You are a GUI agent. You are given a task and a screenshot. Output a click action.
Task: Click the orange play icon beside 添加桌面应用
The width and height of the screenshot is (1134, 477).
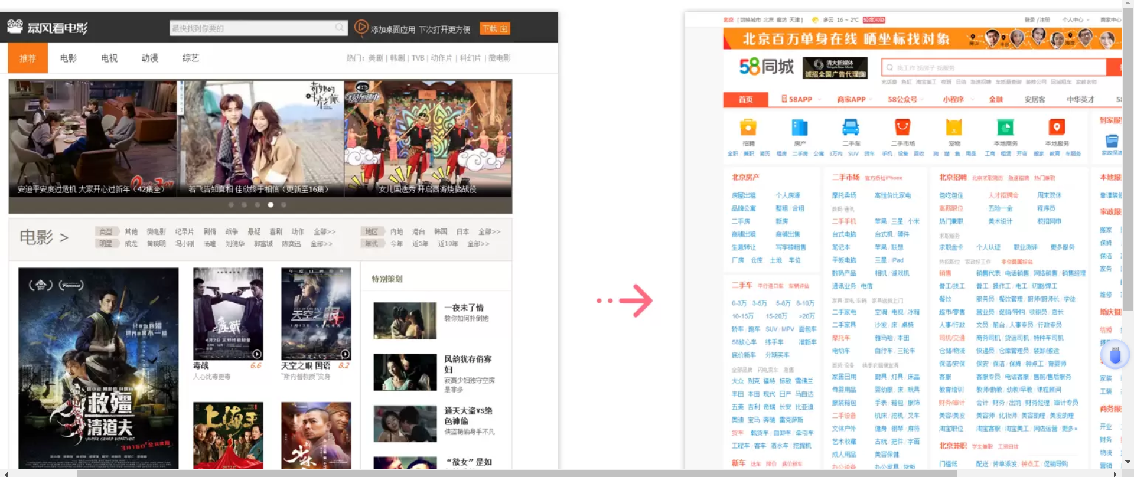tap(361, 28)
